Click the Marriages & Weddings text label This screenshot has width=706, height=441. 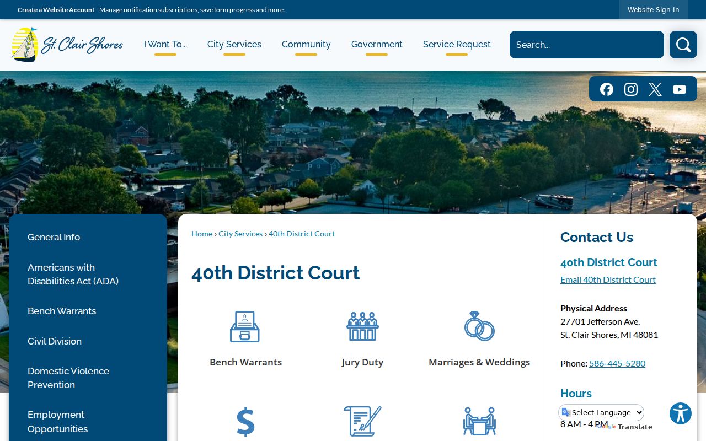point(479,362)
